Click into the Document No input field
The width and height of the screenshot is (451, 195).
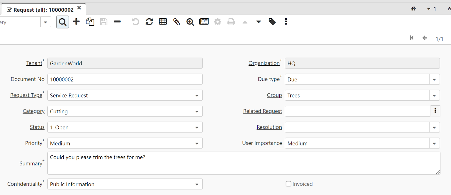[x=125, y=79]
